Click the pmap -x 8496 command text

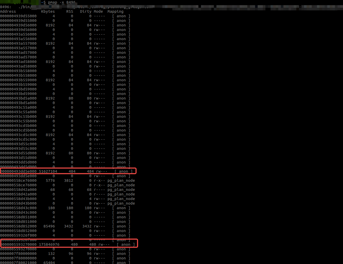[62, 2]
